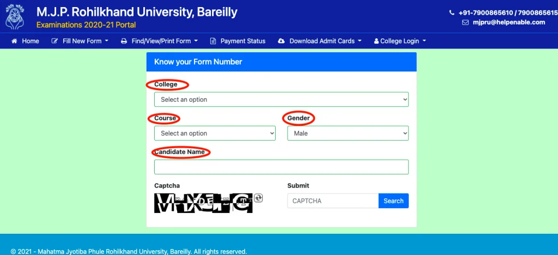Viewport: 558px width, 255px height.
Task: Open the College select dropdown
Action: (281, 100)
